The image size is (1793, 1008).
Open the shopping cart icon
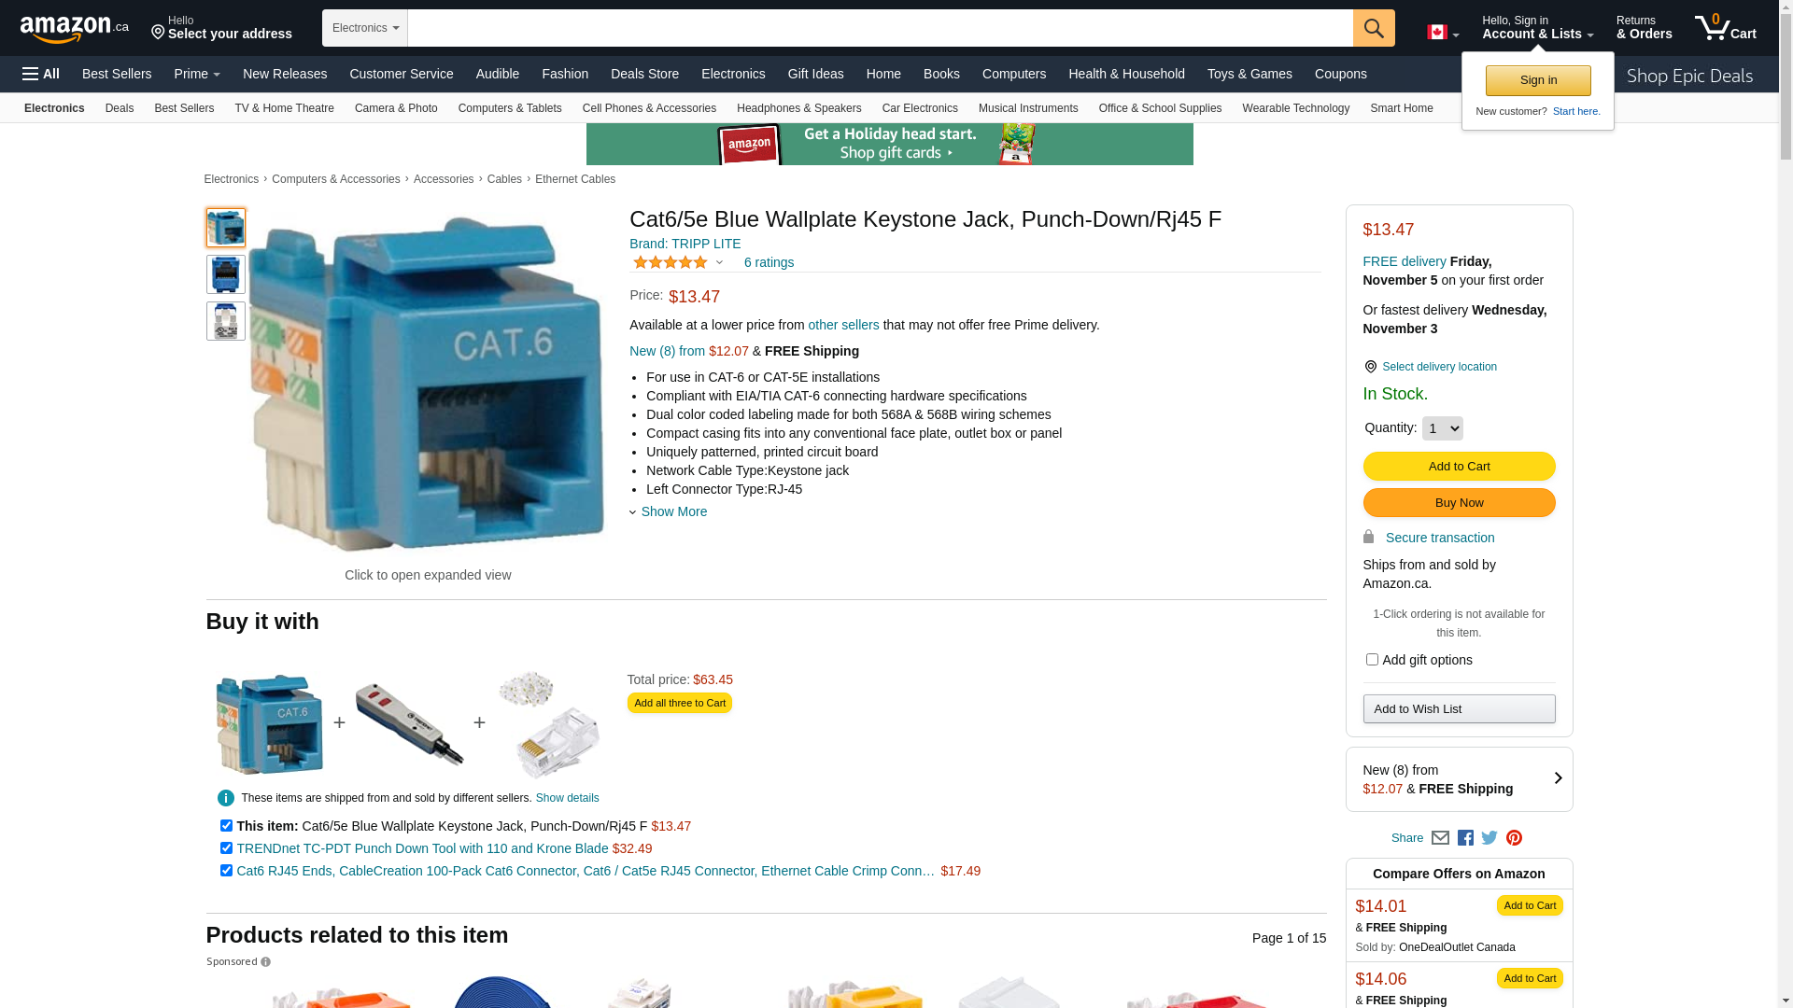click(x=1725, y=28)
